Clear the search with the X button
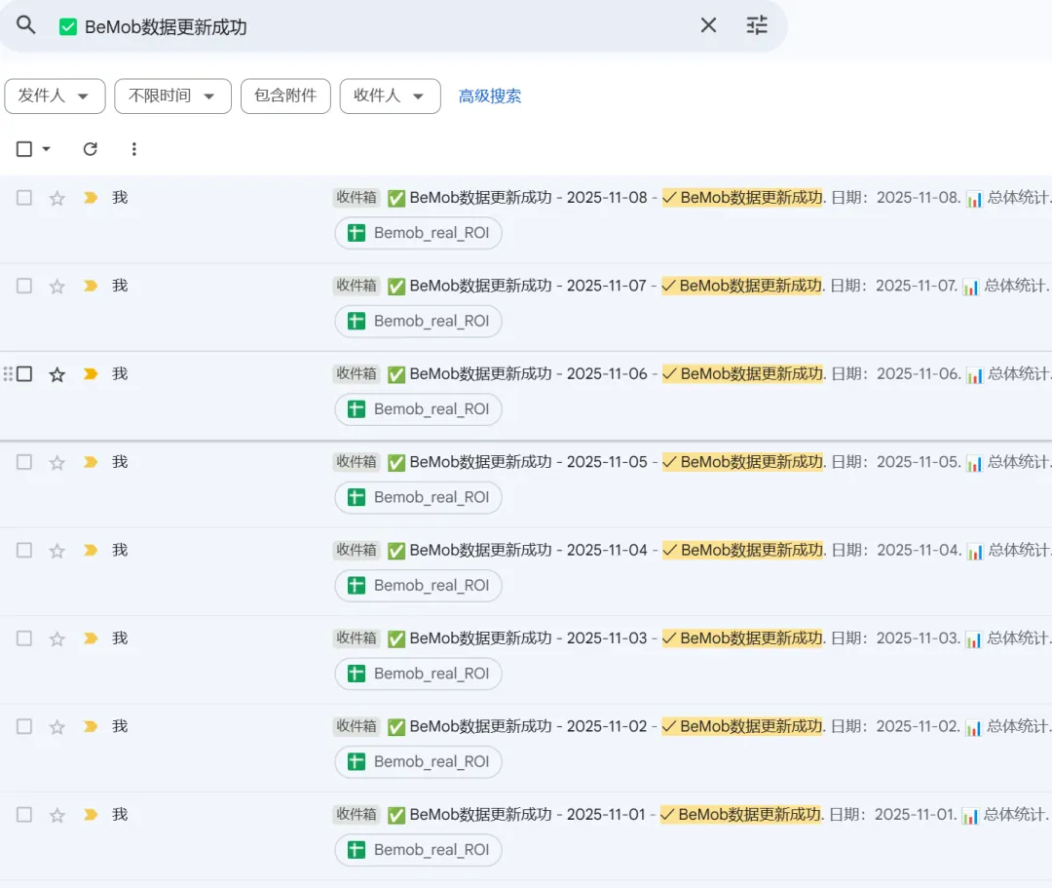Image resolution: width=1052 pixels, height=888 pixels. tap(708, 25)
